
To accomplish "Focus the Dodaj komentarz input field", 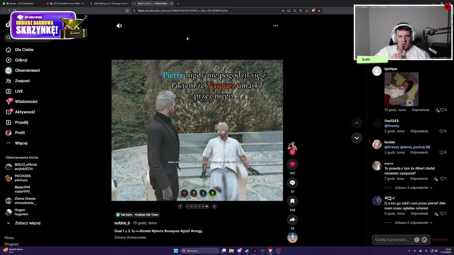I will [393, 240].
